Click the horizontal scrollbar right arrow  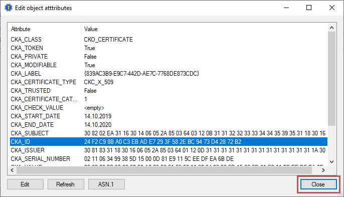[x=323, y=170]
